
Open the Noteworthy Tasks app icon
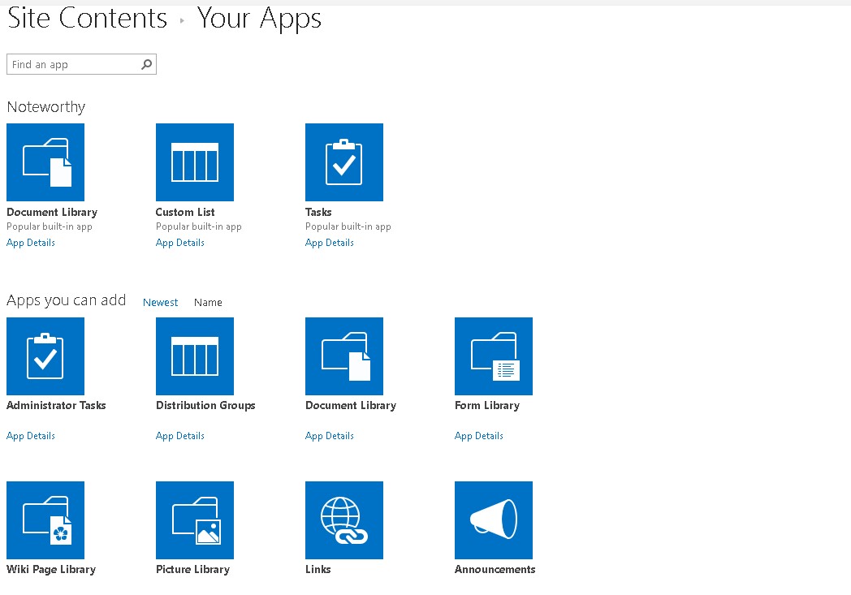[x=344, y=162]
